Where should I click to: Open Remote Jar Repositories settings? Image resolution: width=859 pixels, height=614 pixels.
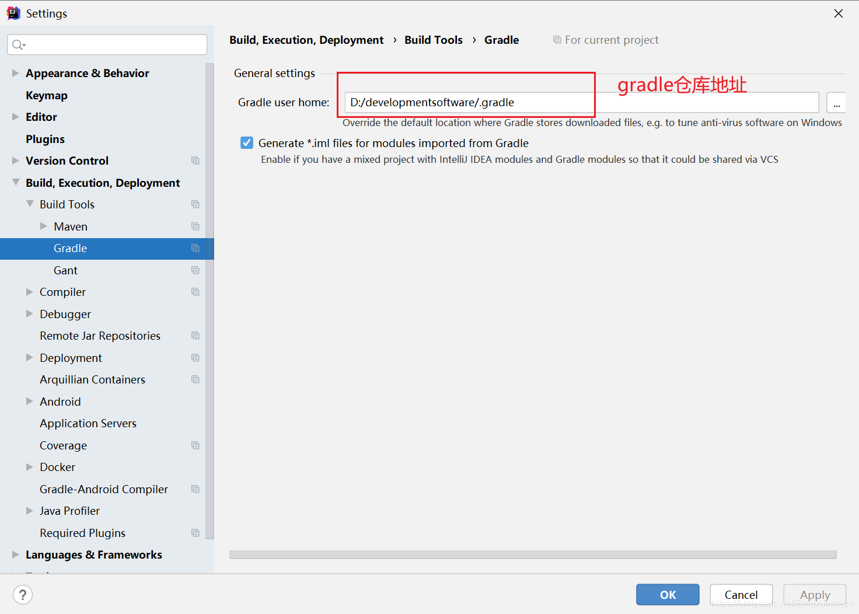click(x=100, y=336)
